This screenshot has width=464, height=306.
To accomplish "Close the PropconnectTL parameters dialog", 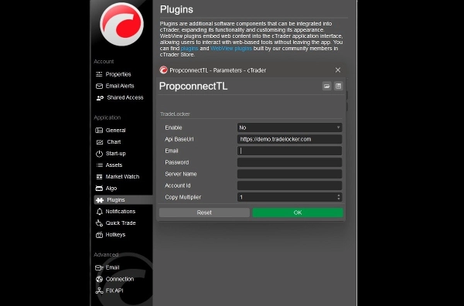I will pos(338,70).
